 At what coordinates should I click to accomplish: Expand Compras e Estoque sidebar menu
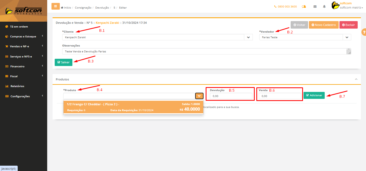coord(23,37)
